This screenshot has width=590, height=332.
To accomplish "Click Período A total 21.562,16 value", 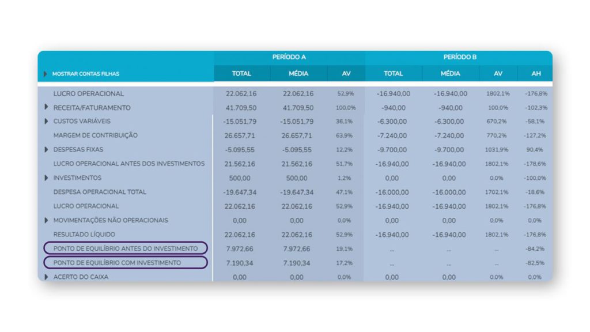I will tap(240, 164).
